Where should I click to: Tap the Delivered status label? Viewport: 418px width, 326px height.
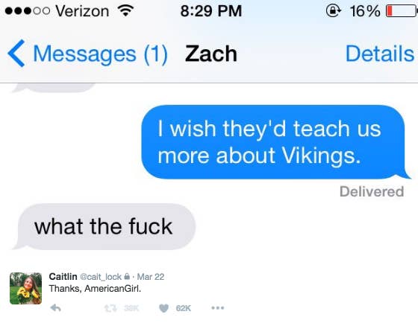[372, 191]
